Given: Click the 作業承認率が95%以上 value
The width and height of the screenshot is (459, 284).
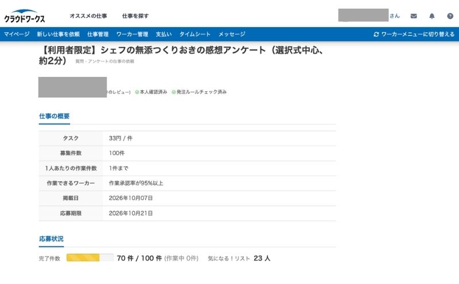Looking at the screenshot, I should point(136,183).
